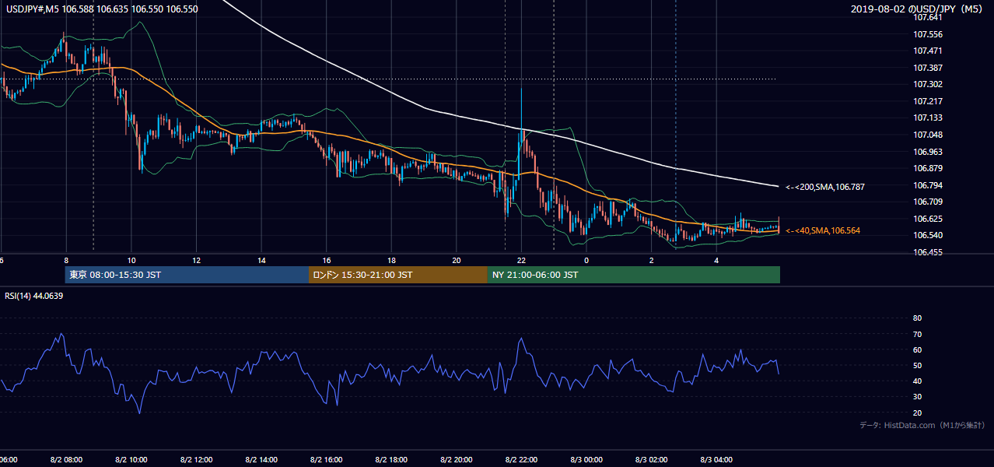Click price axis label 106.709
The height and width of the screenshot is (467, 994).
pyautogui.click(x=928, y=202)
